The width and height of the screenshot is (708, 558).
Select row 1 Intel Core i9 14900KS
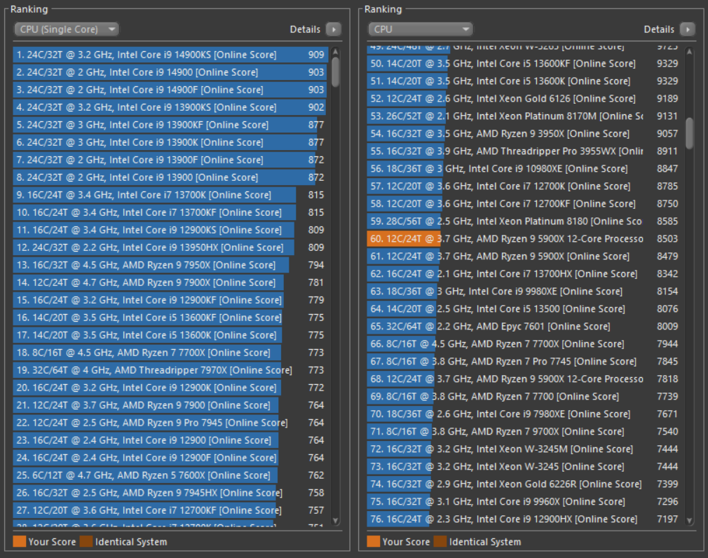[170, 55]
